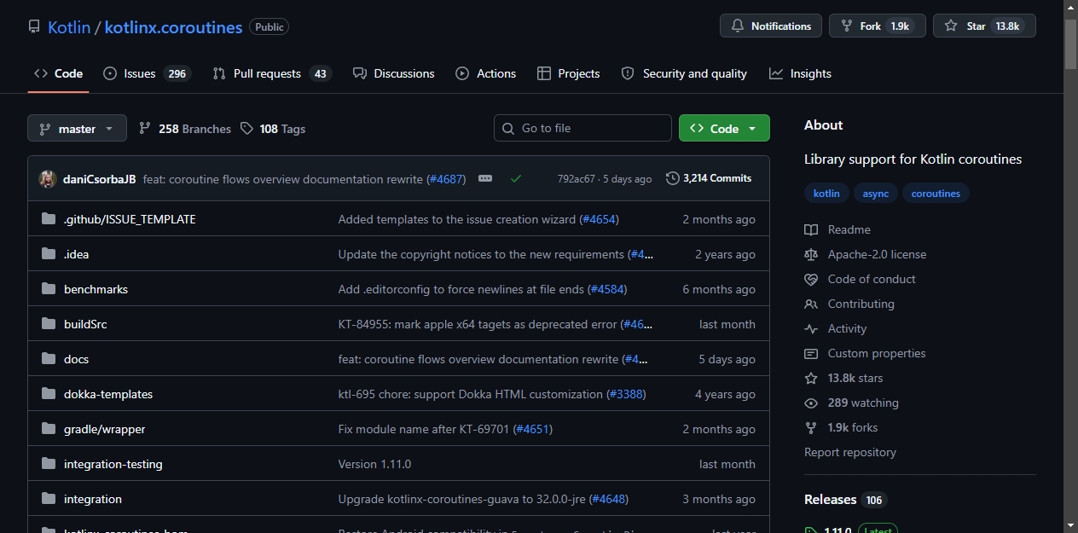
Task: Click folder icon next to integration-testing
Action: (x=49, y=464)
